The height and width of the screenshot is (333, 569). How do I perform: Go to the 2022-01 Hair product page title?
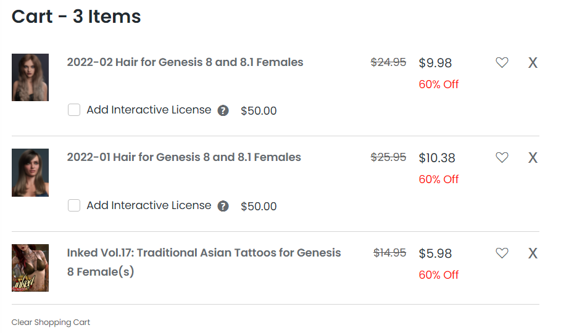(x=184, y=157)
